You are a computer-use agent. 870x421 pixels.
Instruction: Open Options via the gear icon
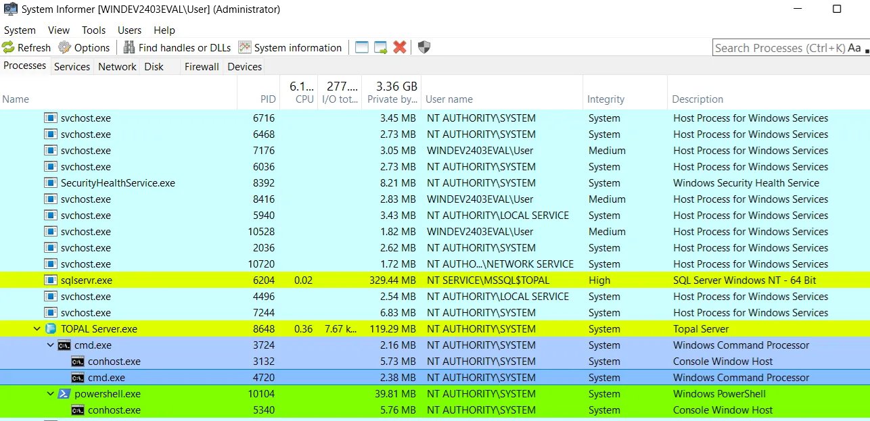[65, 47]
